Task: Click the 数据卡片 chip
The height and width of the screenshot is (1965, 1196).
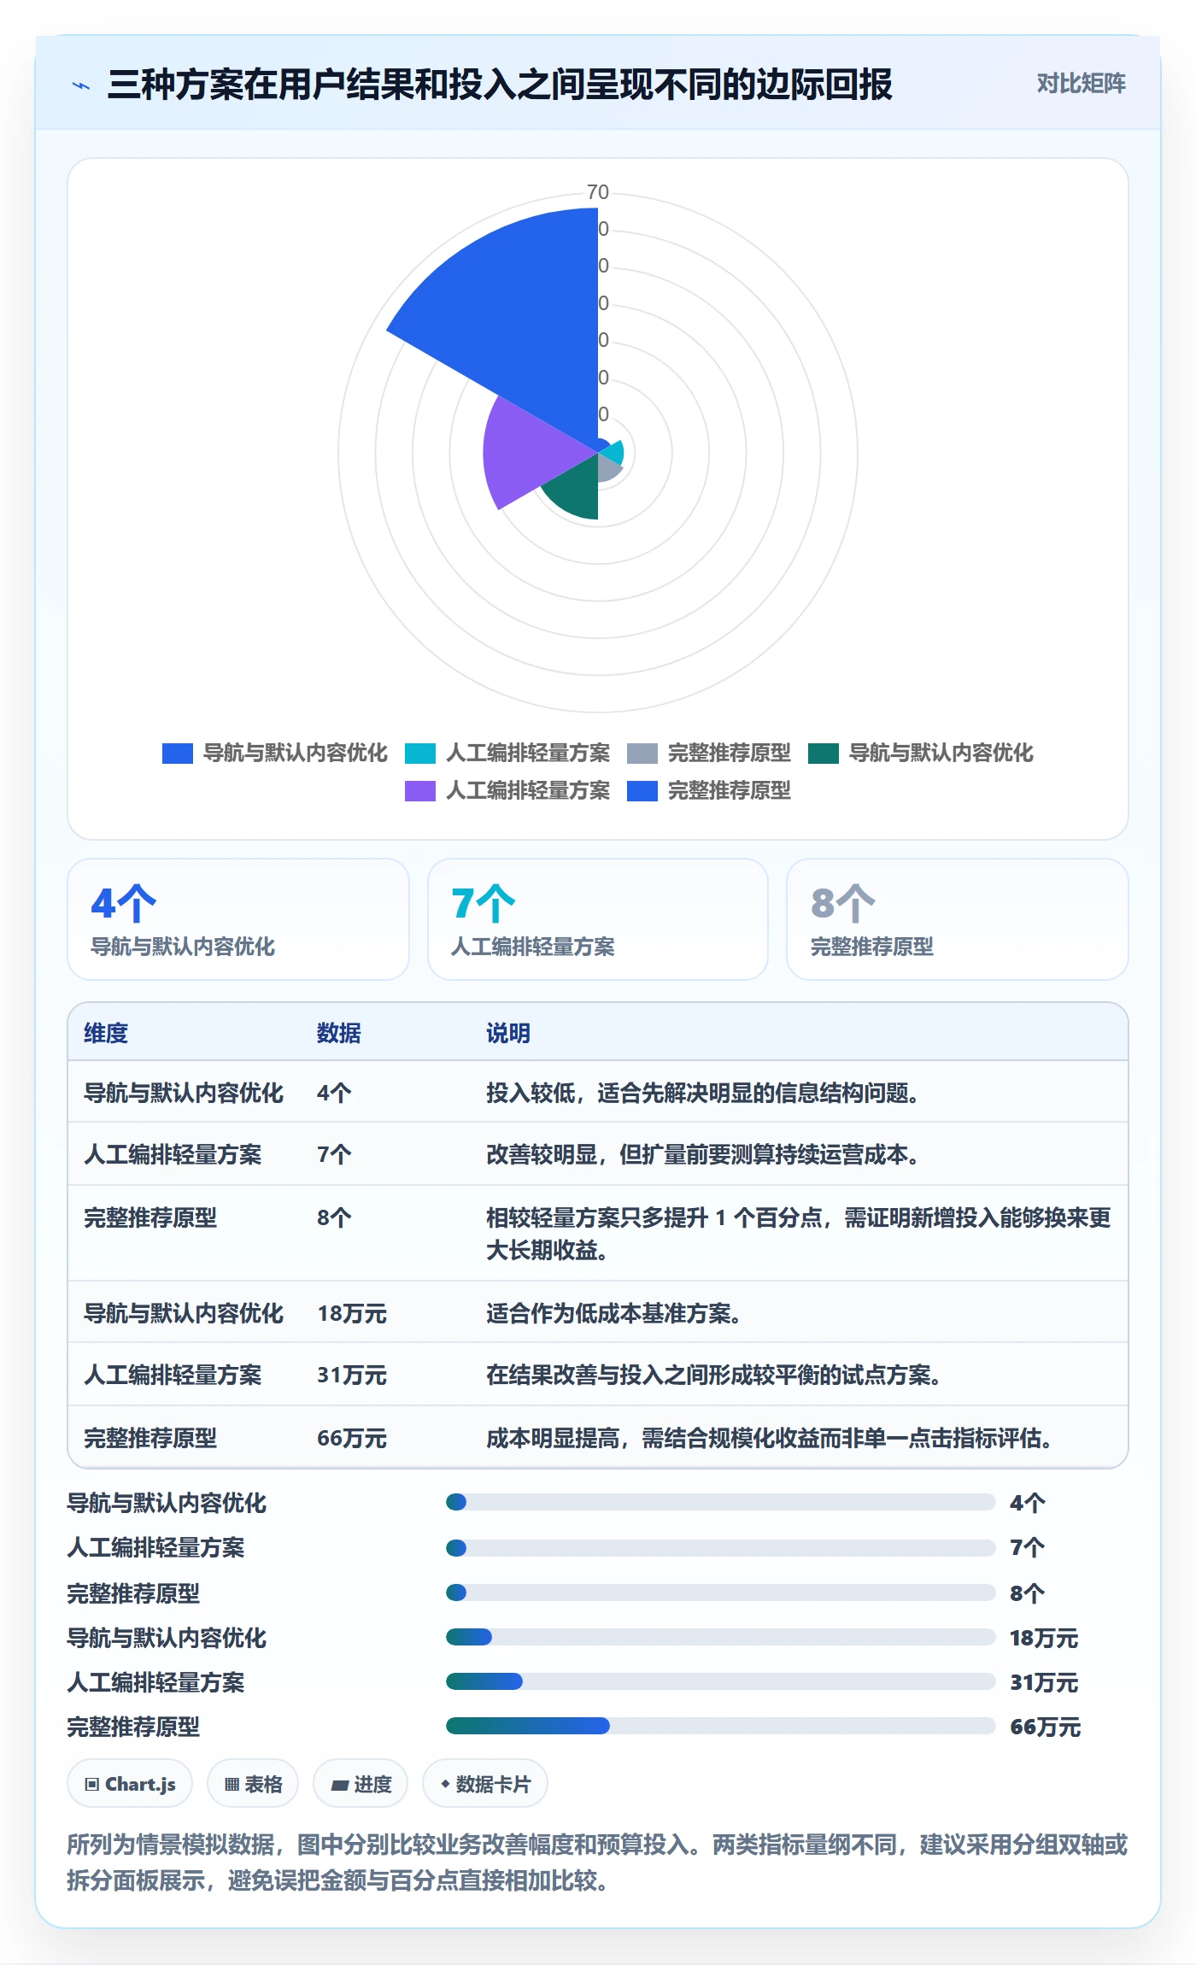Action: click(x=485, y=1784)
